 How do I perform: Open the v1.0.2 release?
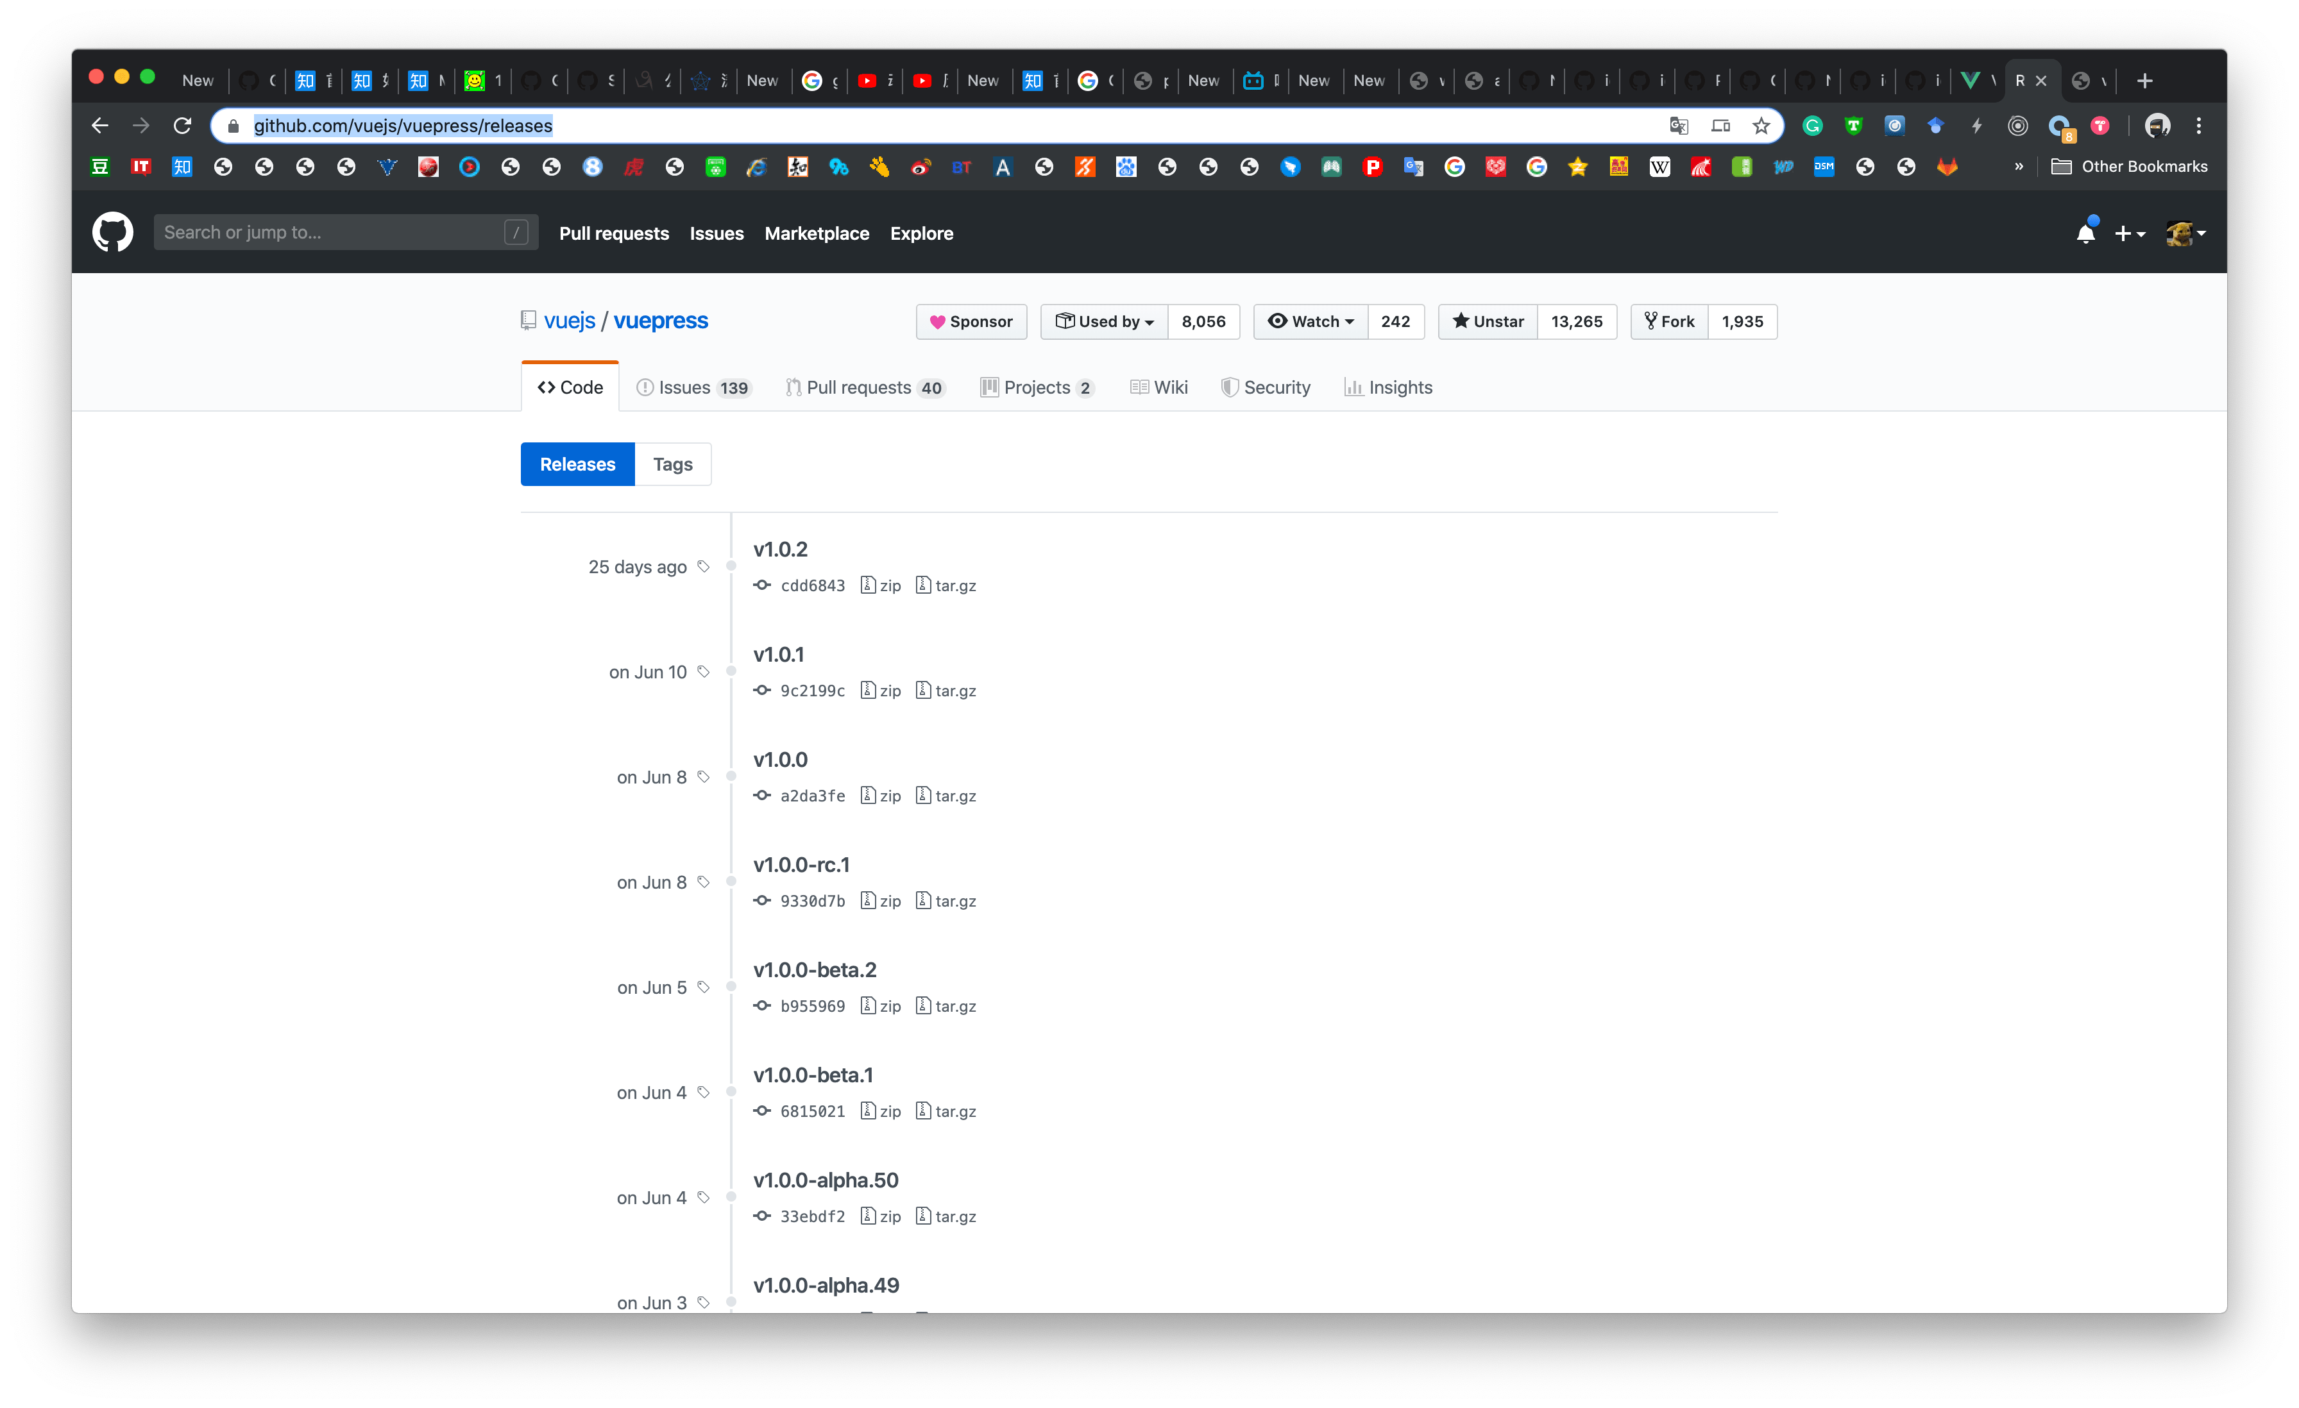coord(780,549)
